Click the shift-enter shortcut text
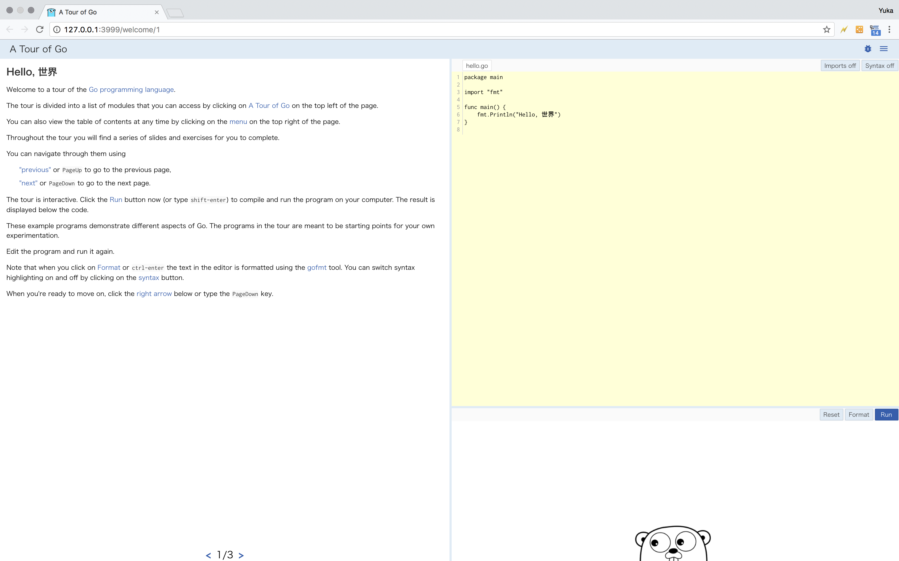 pyautogui.click(x=208, y=200)
